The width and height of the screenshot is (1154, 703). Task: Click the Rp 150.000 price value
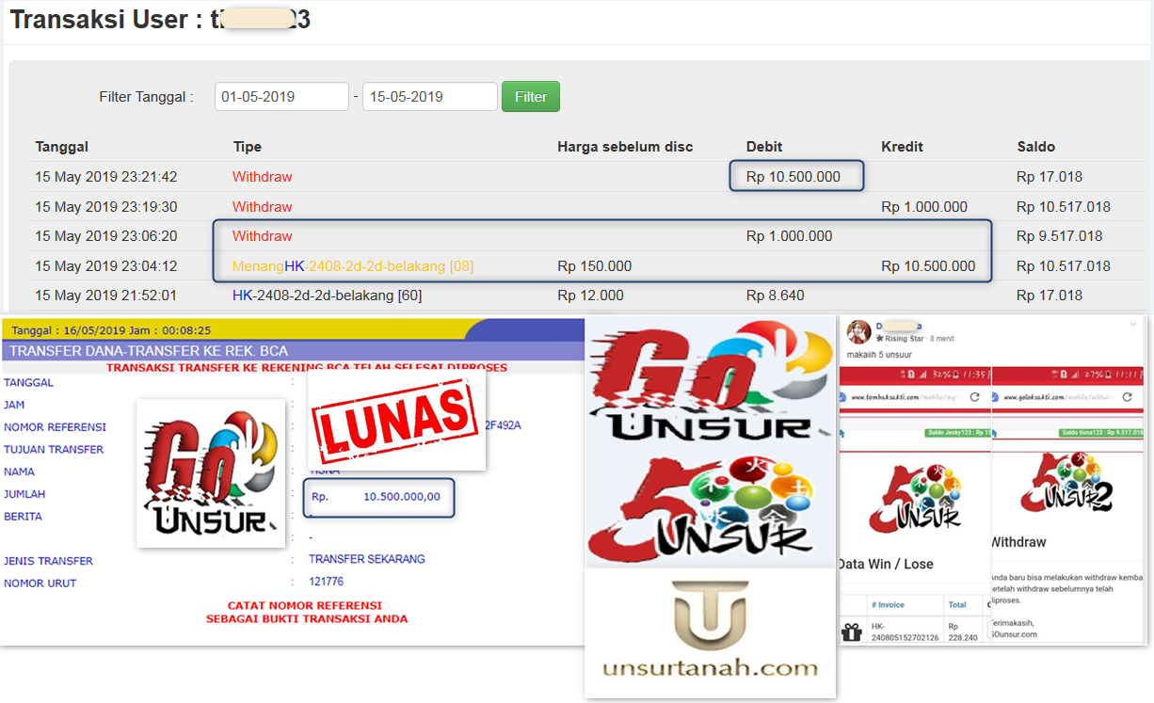point(595,266)
